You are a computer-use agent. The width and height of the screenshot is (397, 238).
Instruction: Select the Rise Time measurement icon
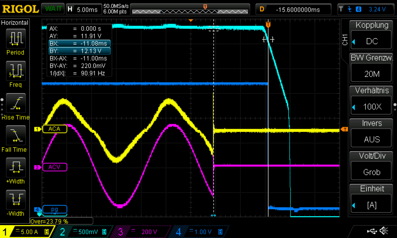tap(16, 103)
